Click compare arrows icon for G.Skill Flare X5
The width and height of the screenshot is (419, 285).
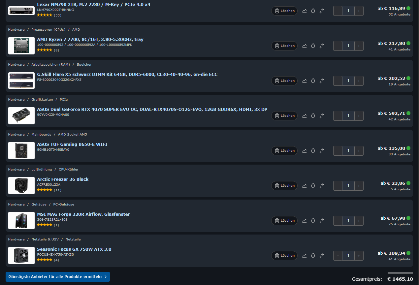322,81
